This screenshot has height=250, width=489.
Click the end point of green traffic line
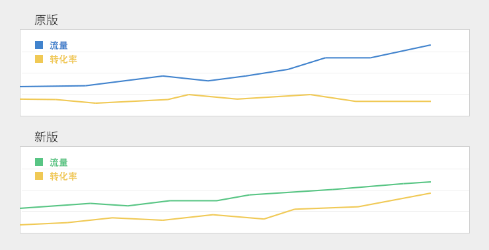pos(430,182)
